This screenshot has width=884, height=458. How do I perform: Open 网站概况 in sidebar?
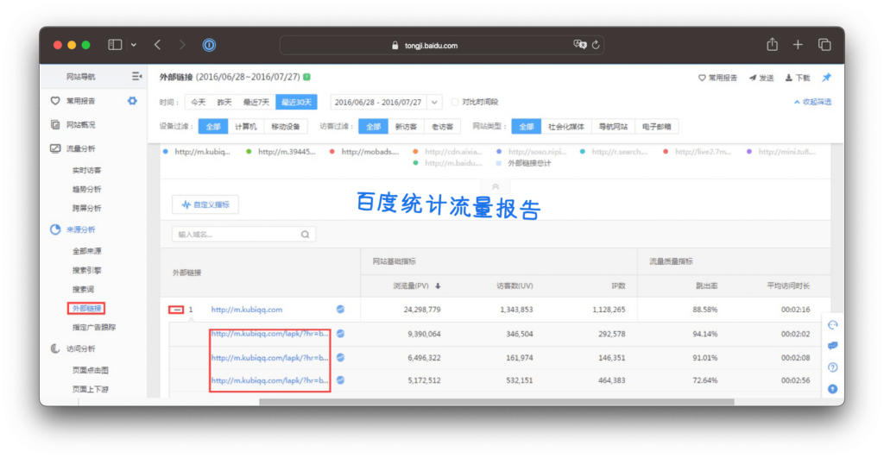click(80, 124)
